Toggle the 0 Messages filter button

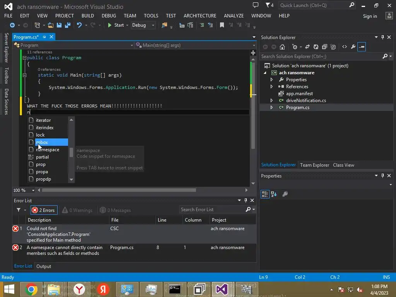tap(115, 210)
